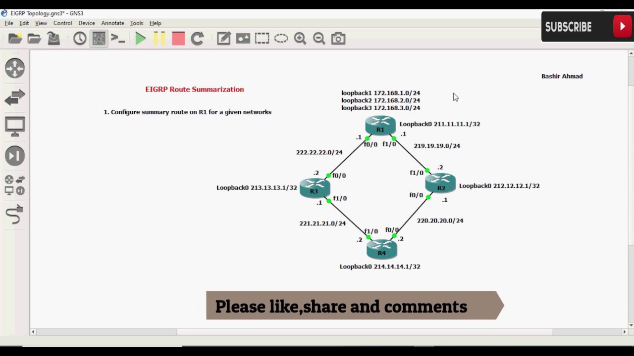Select the draw ellipse tool
The height and width of the screenshot is (356, 634).
pos(281,39)
